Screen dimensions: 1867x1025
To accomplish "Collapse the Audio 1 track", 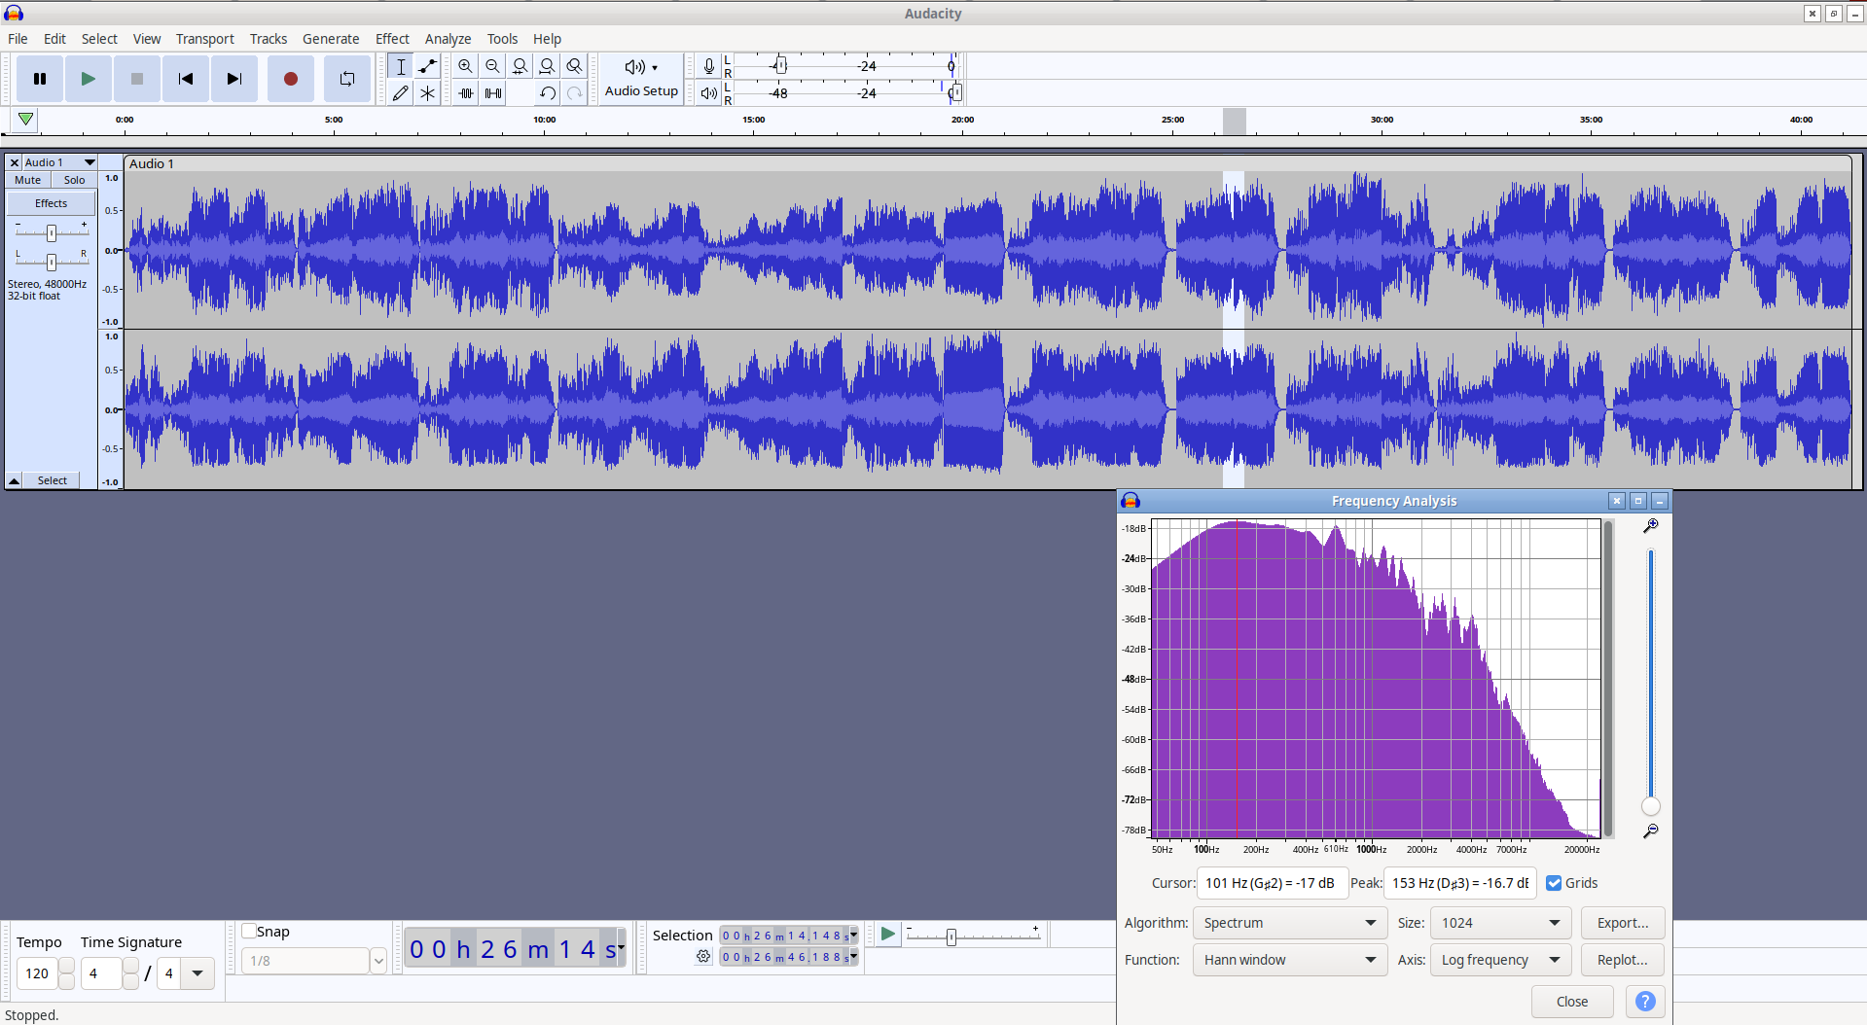I will point(15,480).
